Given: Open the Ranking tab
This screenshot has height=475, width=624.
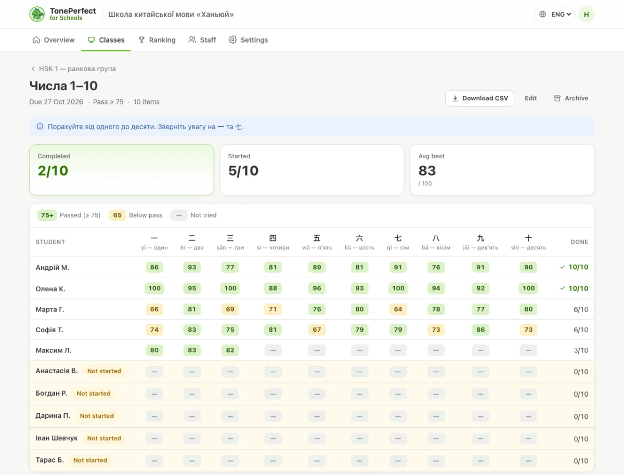Looking at the screenshot, I should [157, 40].
